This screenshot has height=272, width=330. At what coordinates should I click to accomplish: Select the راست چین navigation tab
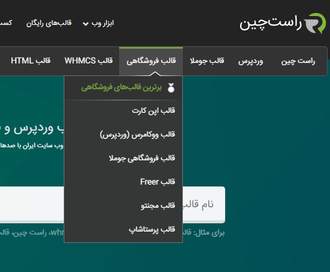298,61
